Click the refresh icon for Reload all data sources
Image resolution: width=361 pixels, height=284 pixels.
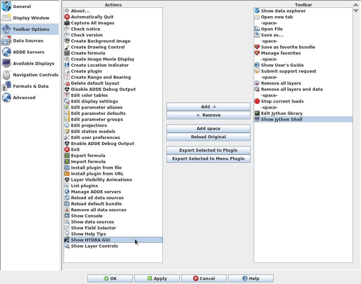point(67,198)
